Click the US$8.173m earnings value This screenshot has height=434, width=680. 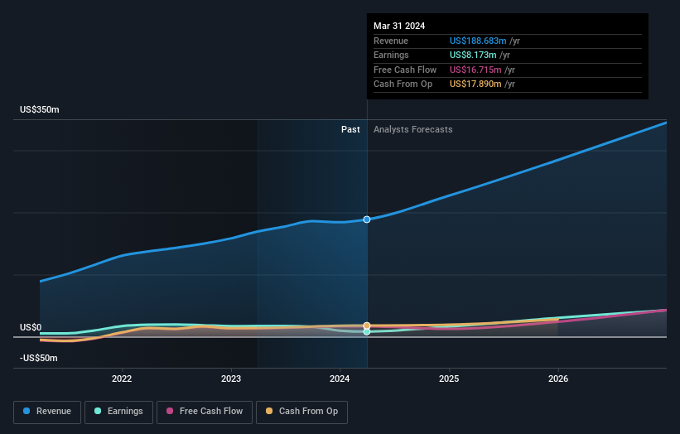click(x=473, y=55)
